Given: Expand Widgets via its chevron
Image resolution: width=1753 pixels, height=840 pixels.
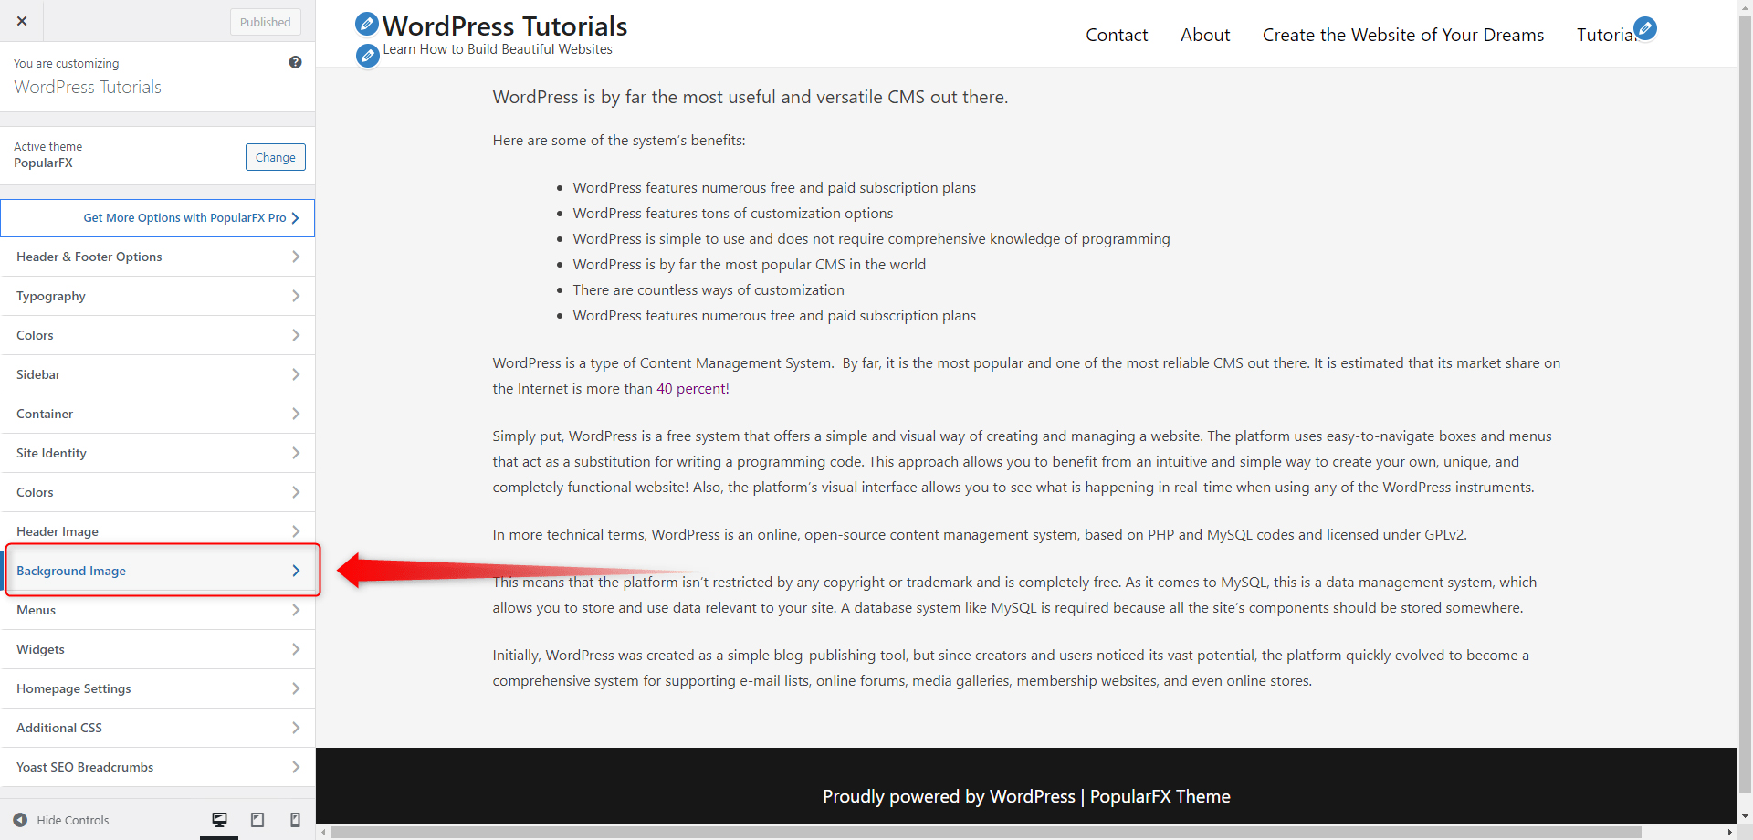Looking at the screenshot, I should [x=296, y=649].
